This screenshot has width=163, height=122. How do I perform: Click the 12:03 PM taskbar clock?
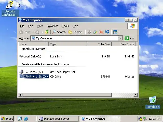154,119
